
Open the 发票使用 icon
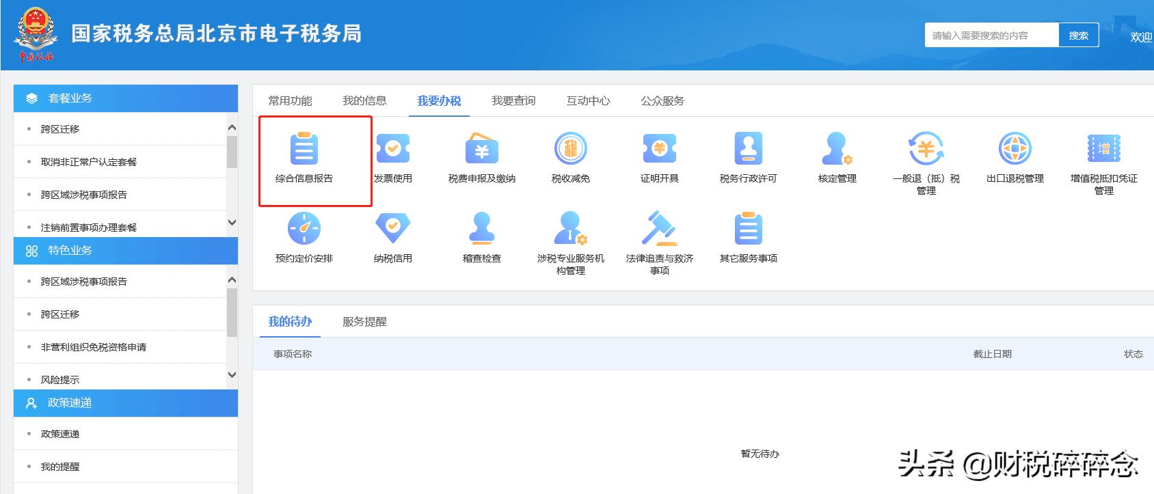[x=393, y=149]
